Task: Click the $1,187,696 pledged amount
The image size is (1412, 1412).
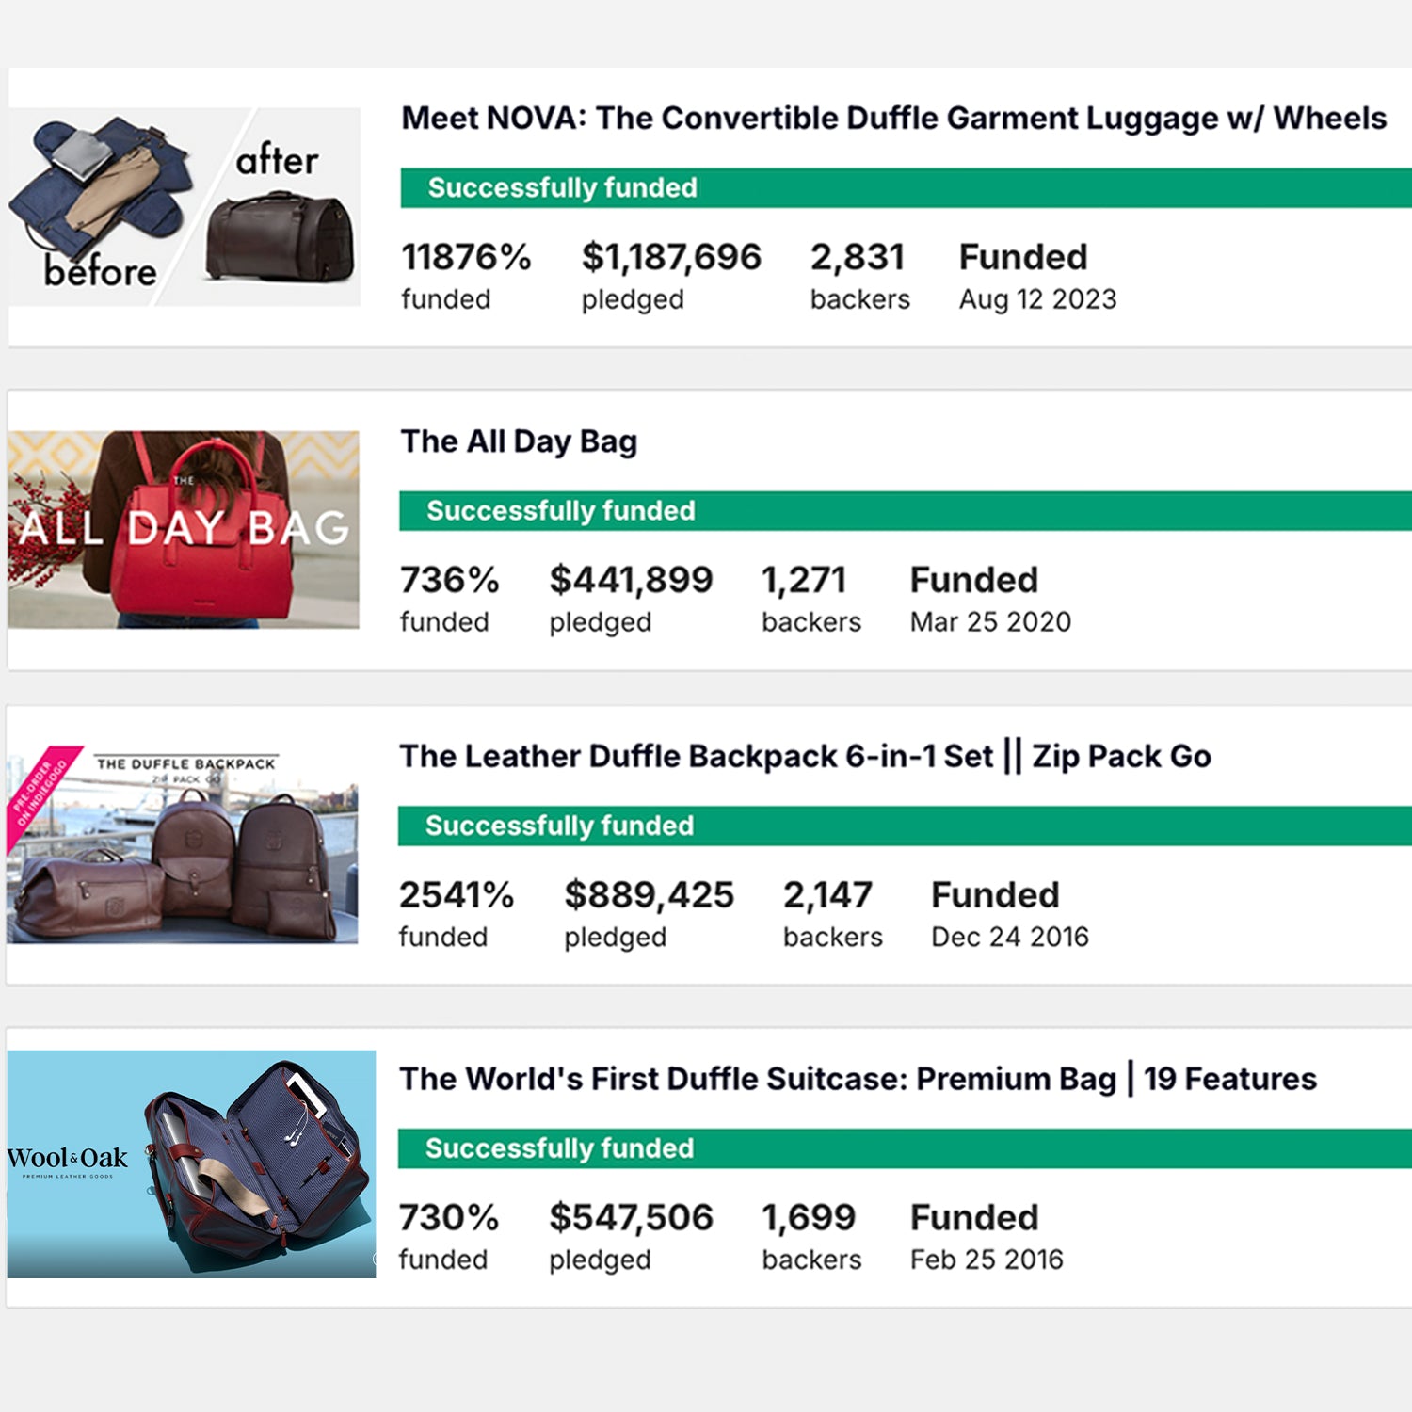Action: point(671,258)
